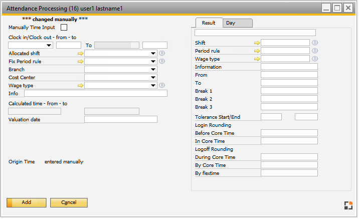Click the left Wage type link arrow
The width and height of the screenshot is (359, 219).
tap(80, 86)
